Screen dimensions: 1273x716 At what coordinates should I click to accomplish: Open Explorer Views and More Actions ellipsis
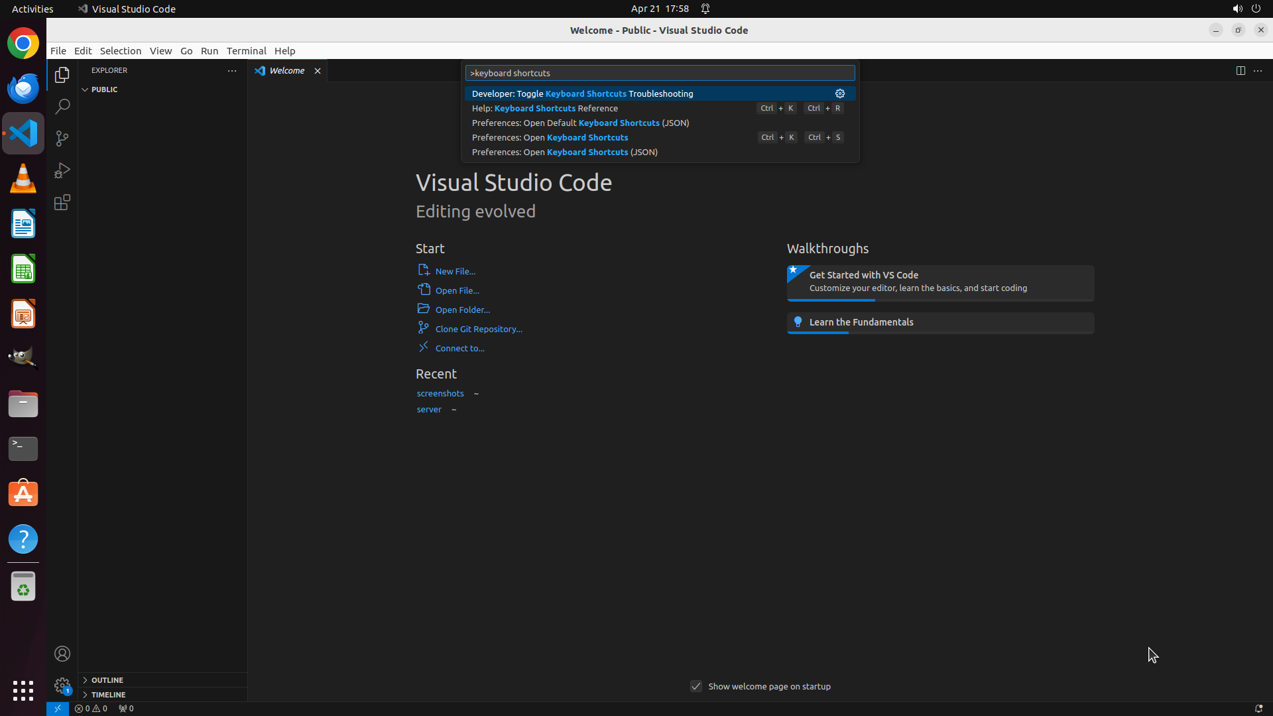[x=231, y=70]
